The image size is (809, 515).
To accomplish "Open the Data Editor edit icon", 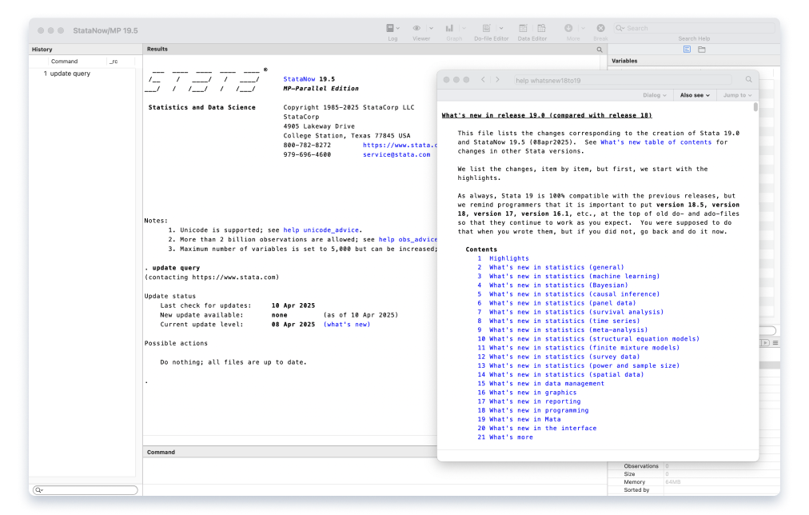I will click(x=523, y=28).
